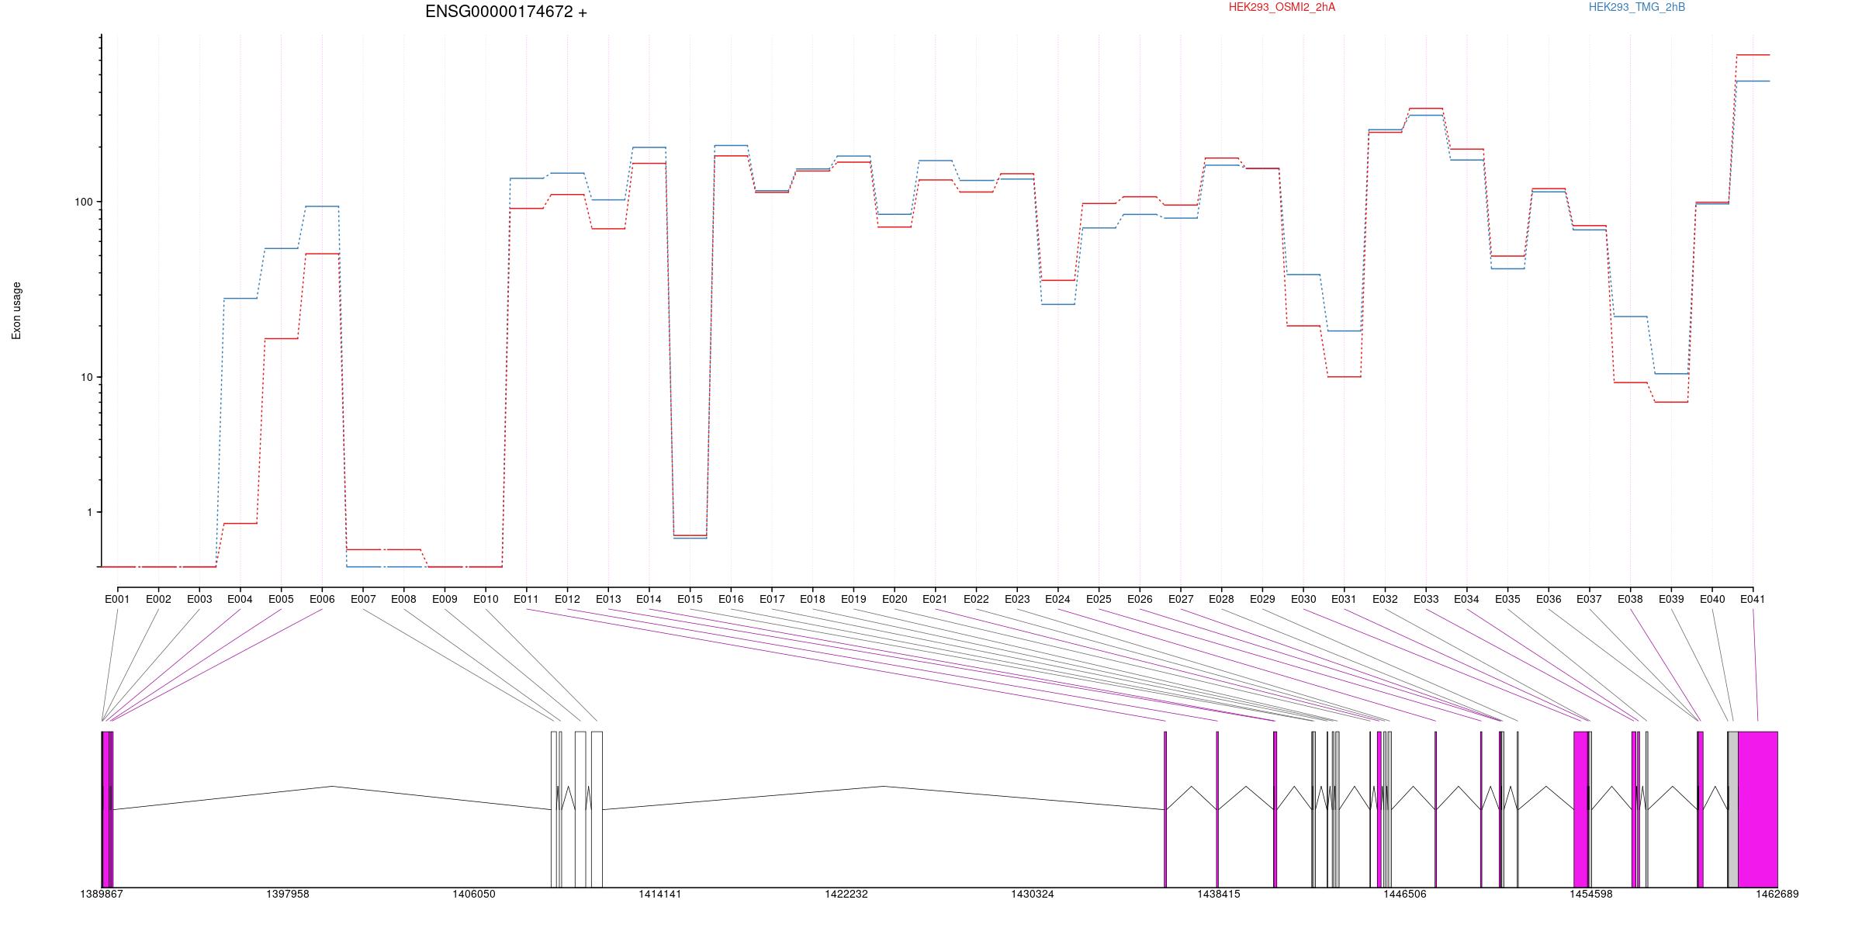This screenshot has width=1862, height=931.
Task: Select exon label E008
Action: coord(403,599)
